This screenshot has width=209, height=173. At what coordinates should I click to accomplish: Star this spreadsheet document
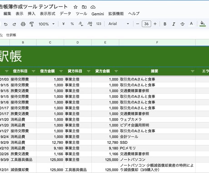[x=75, y=7]
